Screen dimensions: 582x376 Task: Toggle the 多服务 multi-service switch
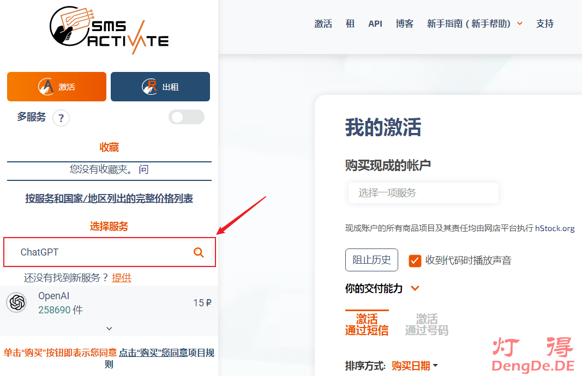(186, 117)
